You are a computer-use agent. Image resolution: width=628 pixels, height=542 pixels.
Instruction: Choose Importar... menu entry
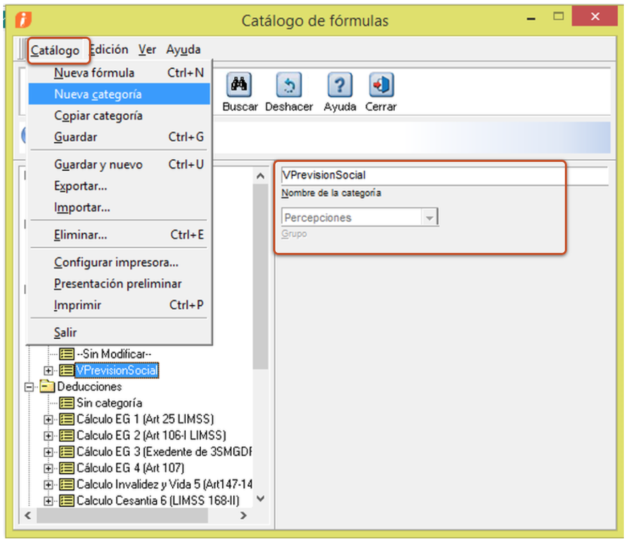[x=119, y=207]
